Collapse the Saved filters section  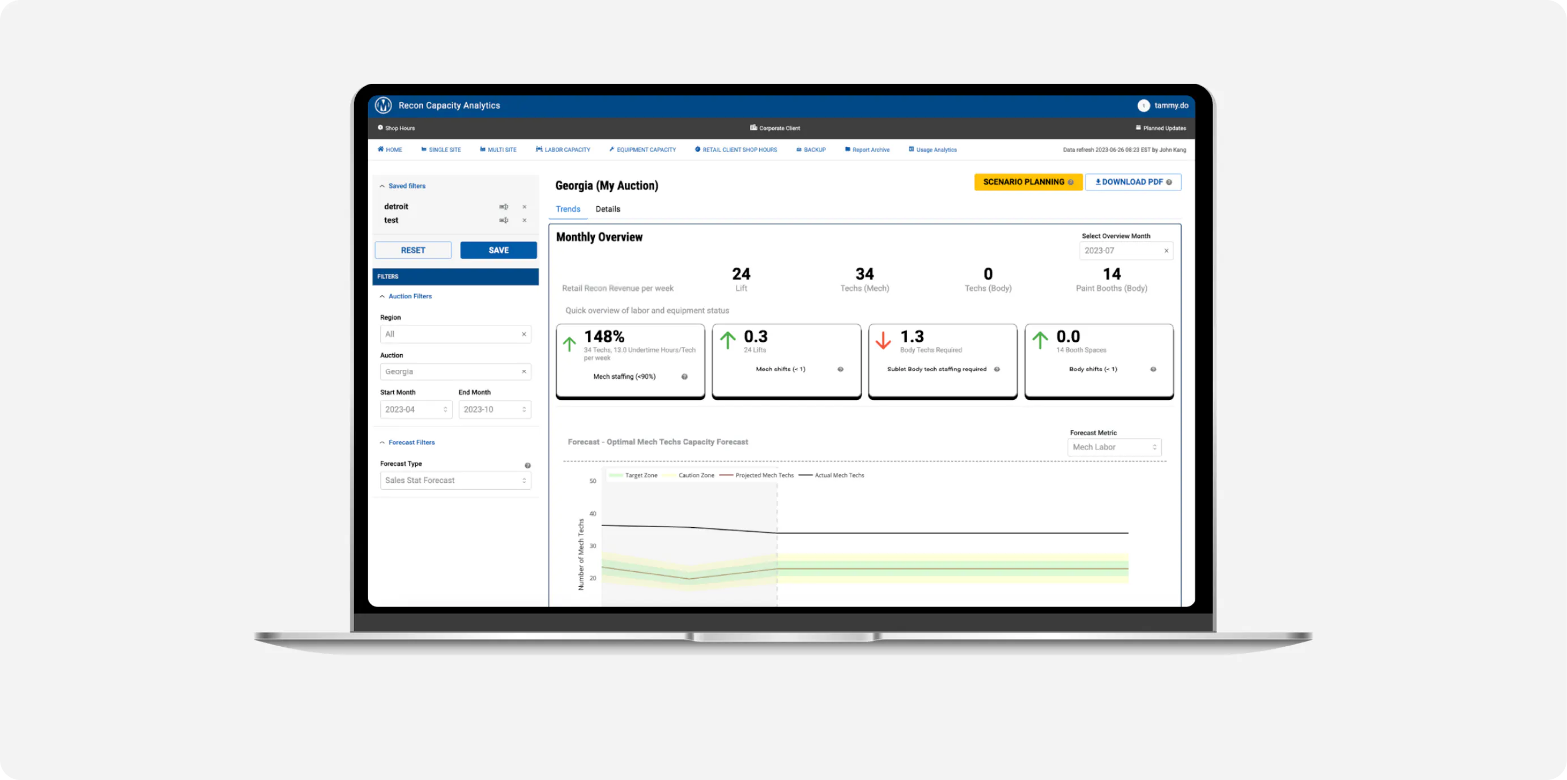click(402, 186)
